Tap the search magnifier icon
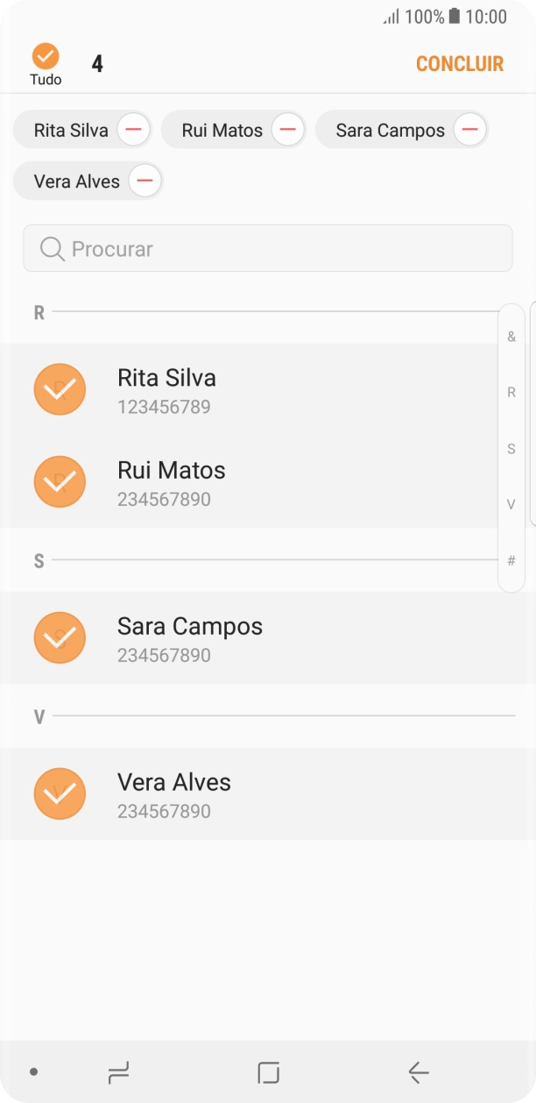 [x=53, y=249]
